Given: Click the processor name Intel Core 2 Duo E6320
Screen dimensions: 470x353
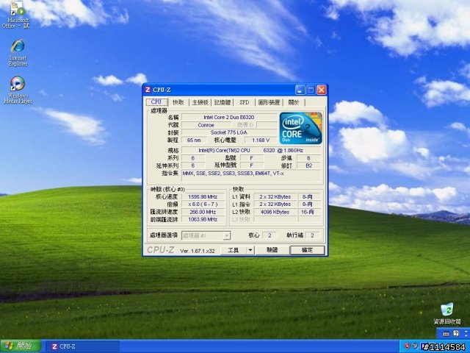Looking at the screenshot, I should tap(229, 118).
